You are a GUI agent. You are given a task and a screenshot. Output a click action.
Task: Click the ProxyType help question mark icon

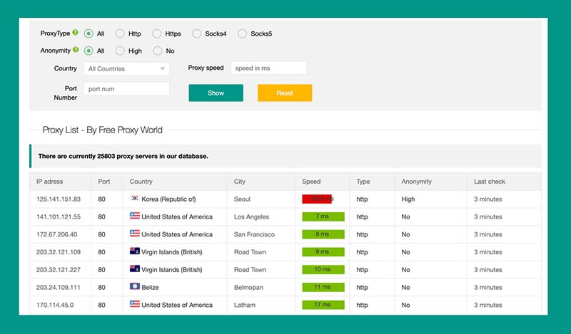(x=76, y=33)
